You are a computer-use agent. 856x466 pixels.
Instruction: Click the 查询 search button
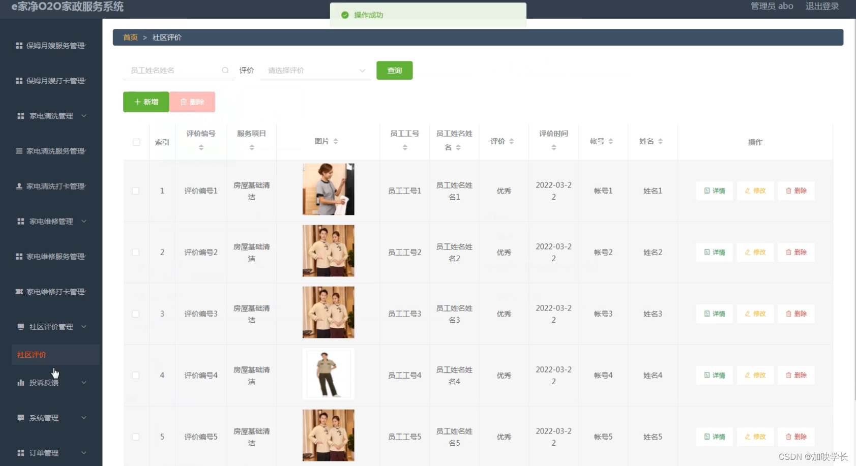(394, 70)
